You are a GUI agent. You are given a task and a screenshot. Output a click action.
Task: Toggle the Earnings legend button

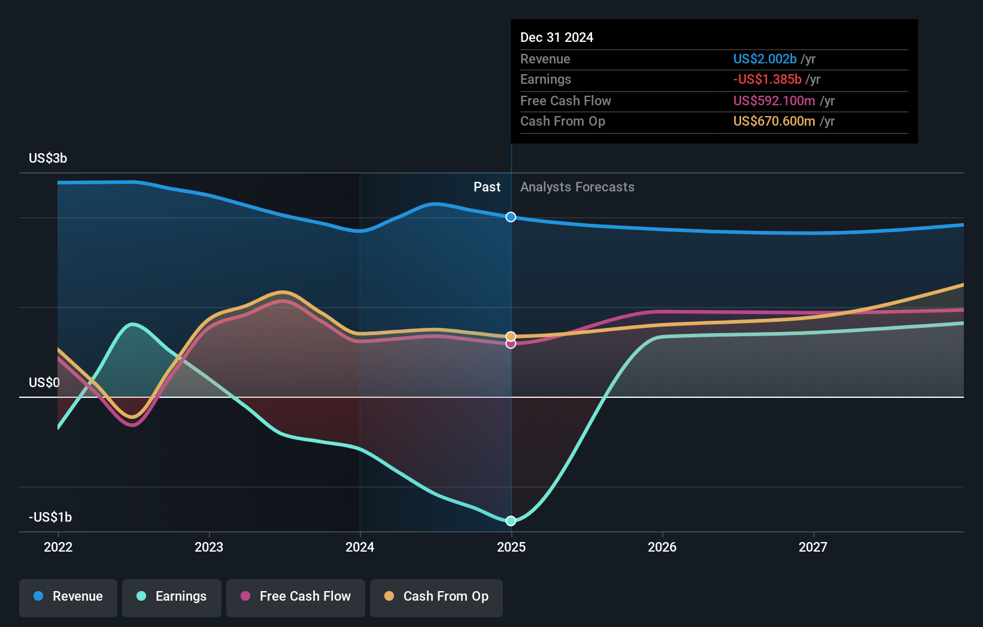(x=172, y=598)
